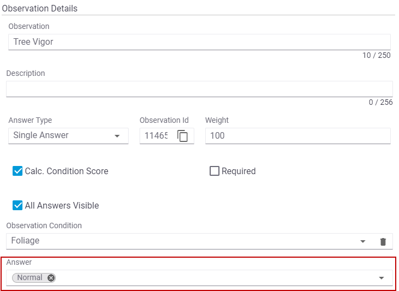Open the Answer Type dropdown arrow
399x291 pixels.
117,136
